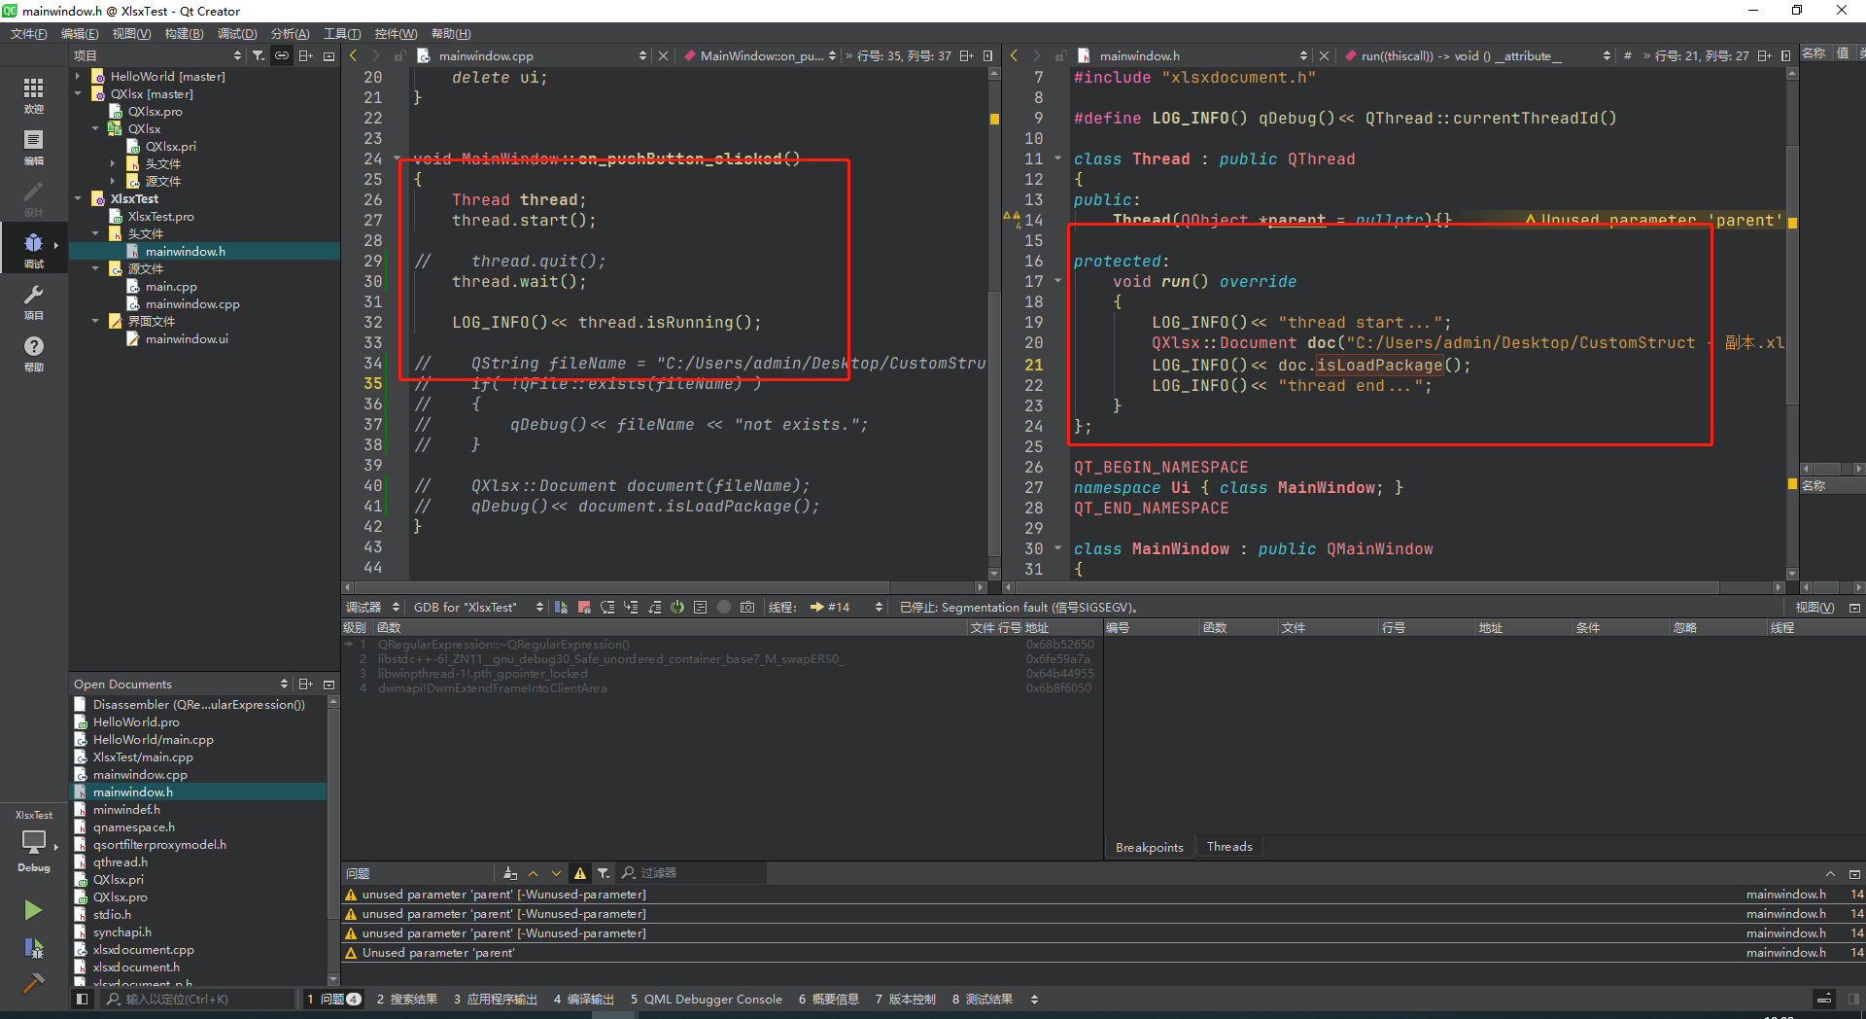Run the project with green play button

pyautogui.click(x=34, y=910)
